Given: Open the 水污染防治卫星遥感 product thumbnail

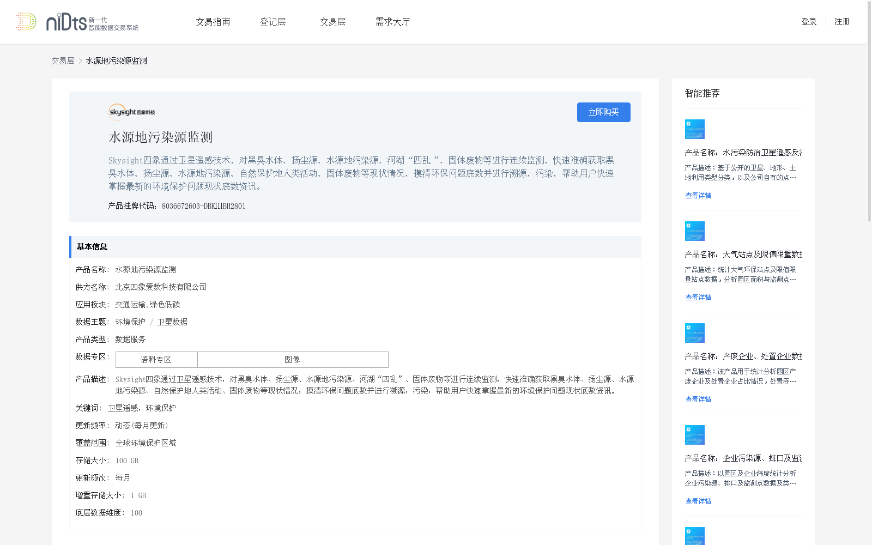Looking at the screenshot, I should point(695,129).
